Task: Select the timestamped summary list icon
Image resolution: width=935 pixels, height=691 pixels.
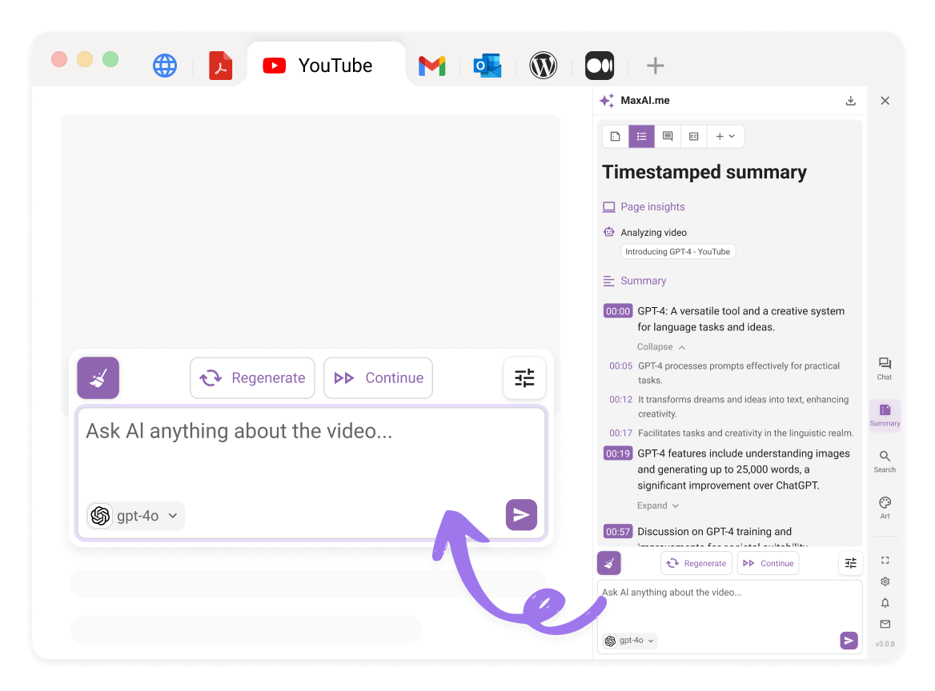Action: pyautogui.click(x=641, y=136)
